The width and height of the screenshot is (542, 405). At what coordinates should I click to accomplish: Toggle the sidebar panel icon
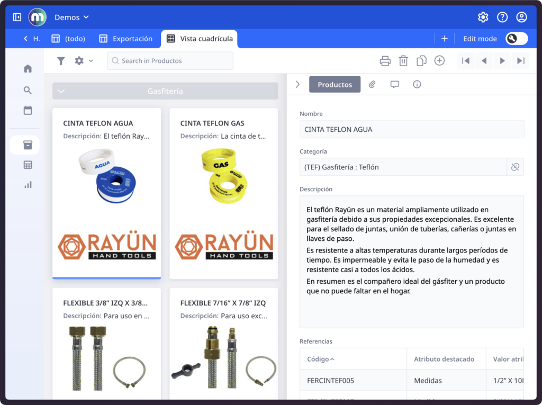point(17,17)
